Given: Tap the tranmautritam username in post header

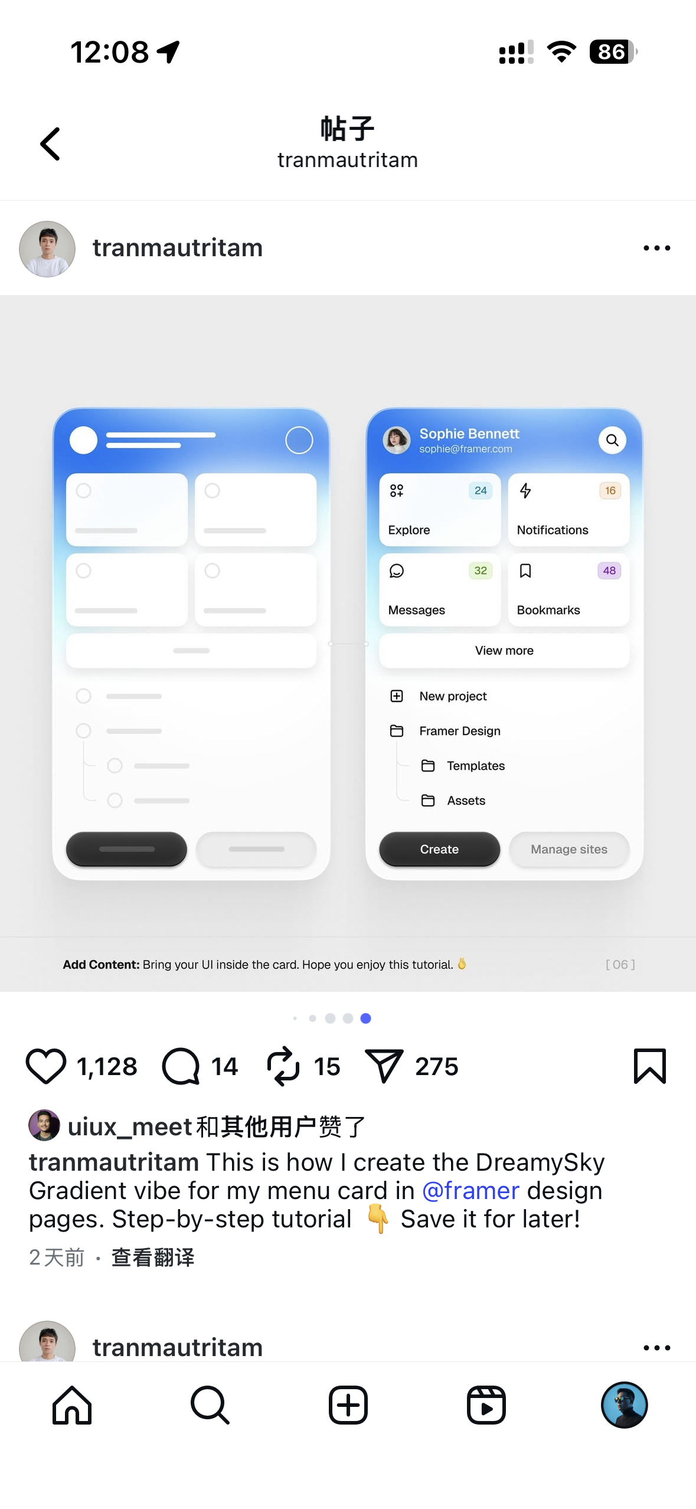Looking at the screenshot, I should (x=178, y=248).
